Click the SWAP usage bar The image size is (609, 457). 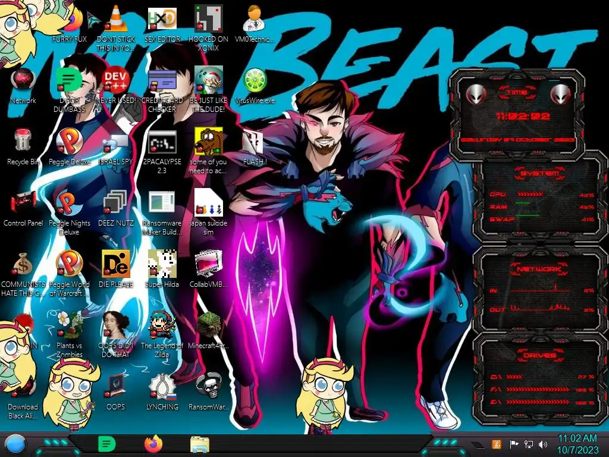click(528, 215)
